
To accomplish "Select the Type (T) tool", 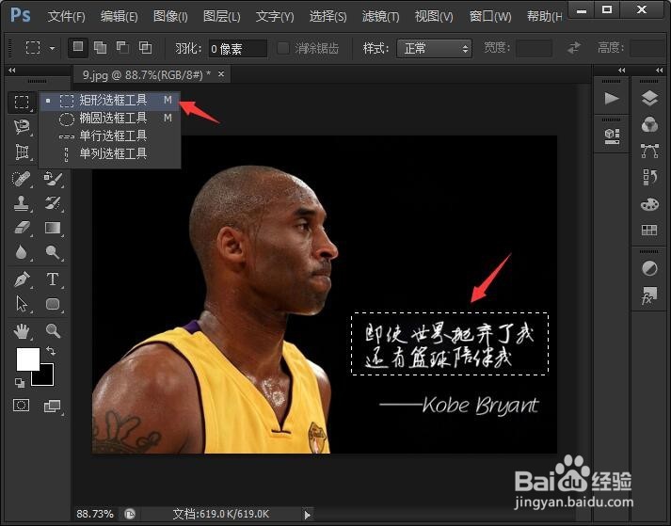I will [53, 279].
